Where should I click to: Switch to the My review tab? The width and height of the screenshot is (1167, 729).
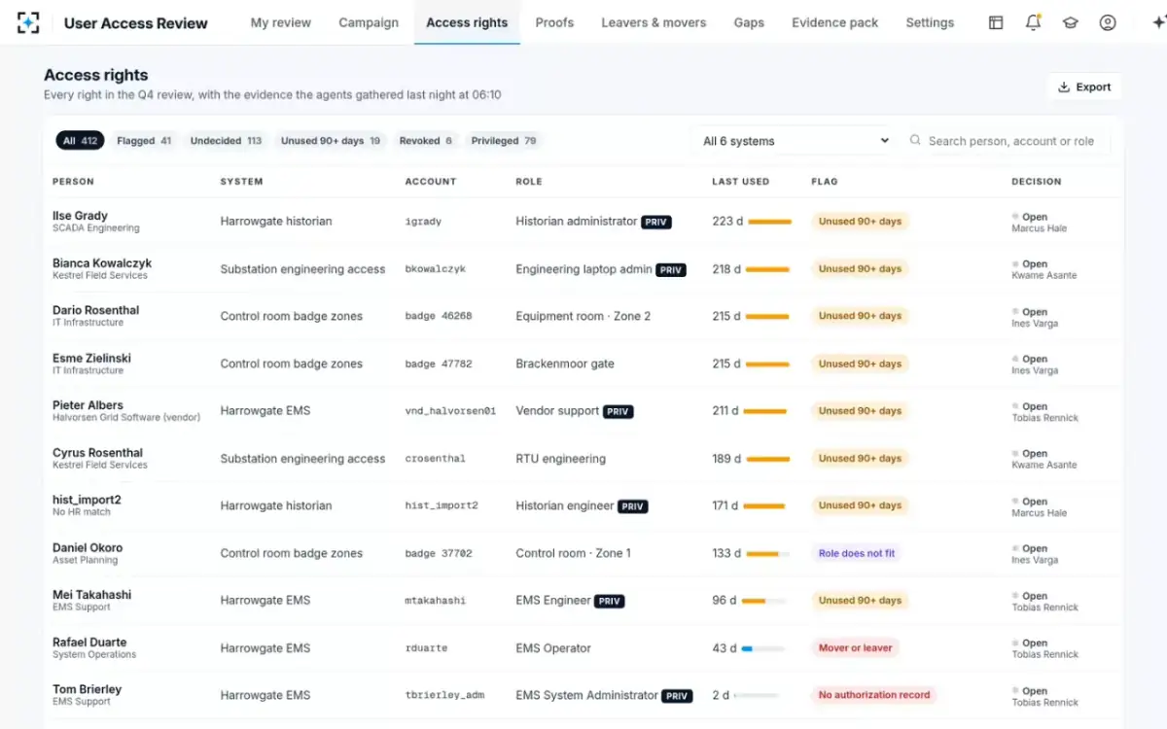click(281, 22)
